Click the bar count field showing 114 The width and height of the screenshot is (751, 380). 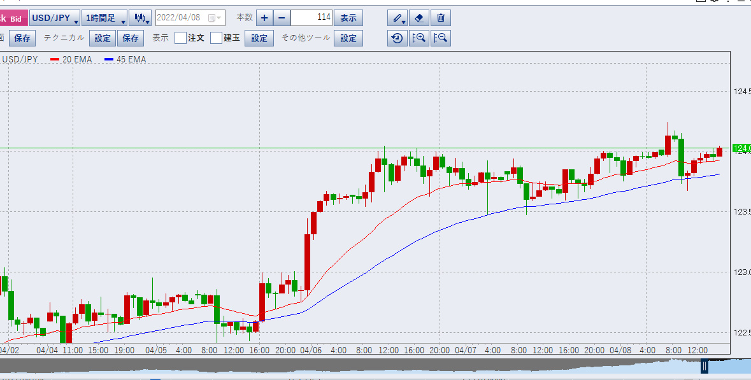[x=312, y=18]
